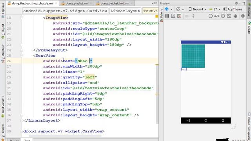Screen dimensions: 251x141
Task: Click Nhac text view in phone preview
Action: [184, 70]
